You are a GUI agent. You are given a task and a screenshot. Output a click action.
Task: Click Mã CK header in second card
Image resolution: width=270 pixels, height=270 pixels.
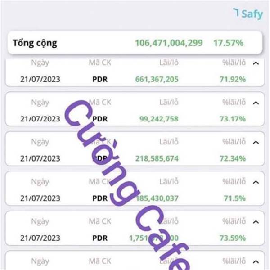click(x=100, y=102)
